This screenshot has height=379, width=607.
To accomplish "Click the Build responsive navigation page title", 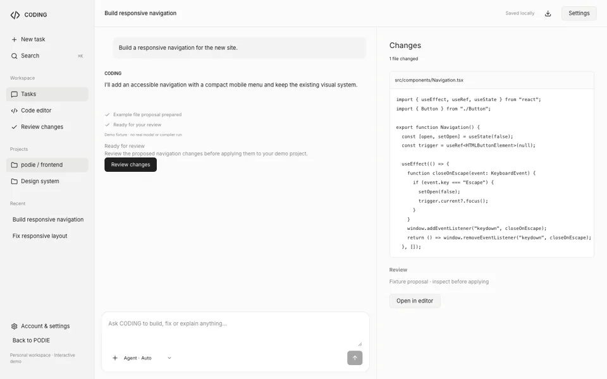I will click(x=140, y=13).
